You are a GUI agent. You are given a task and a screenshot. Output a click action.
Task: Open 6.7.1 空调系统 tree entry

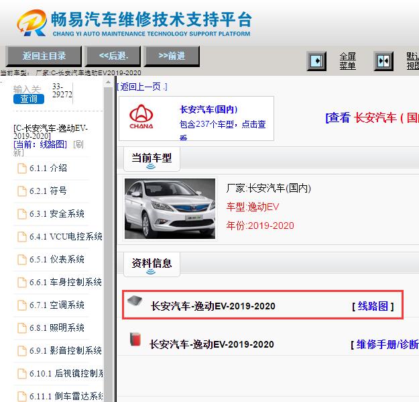point(57,305)
